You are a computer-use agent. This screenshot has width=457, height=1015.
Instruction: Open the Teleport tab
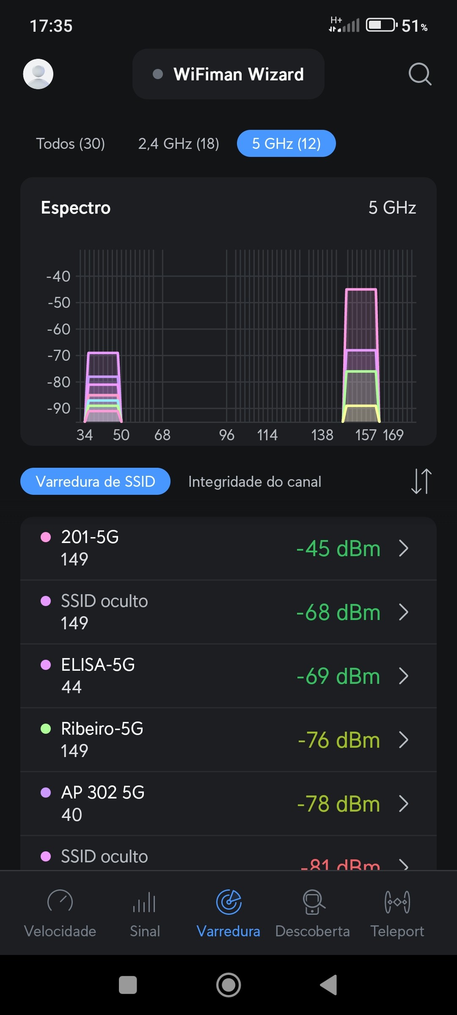397,911
